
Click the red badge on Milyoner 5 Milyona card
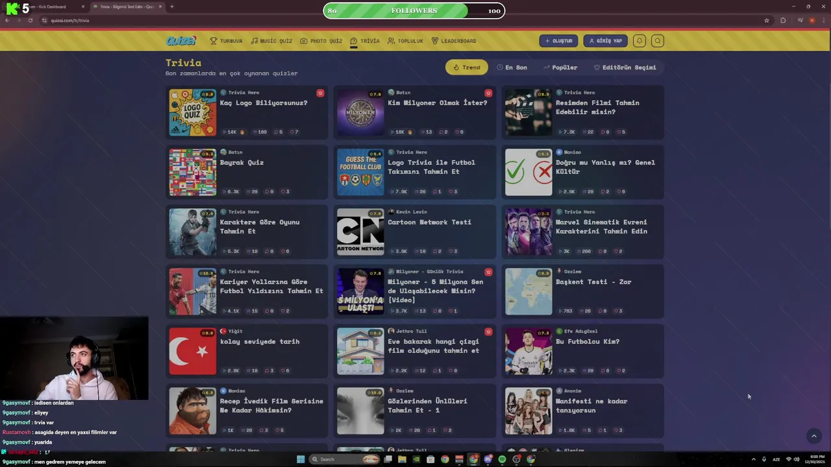[488, 272]
